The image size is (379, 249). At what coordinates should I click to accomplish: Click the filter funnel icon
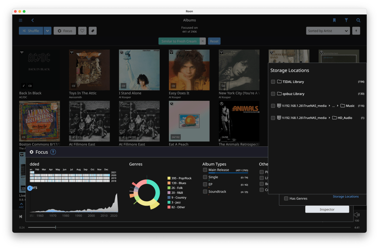[x=346, y=20]
